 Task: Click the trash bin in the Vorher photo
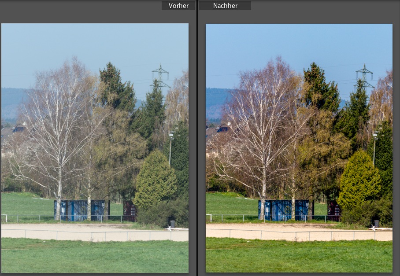coord(173,224)
